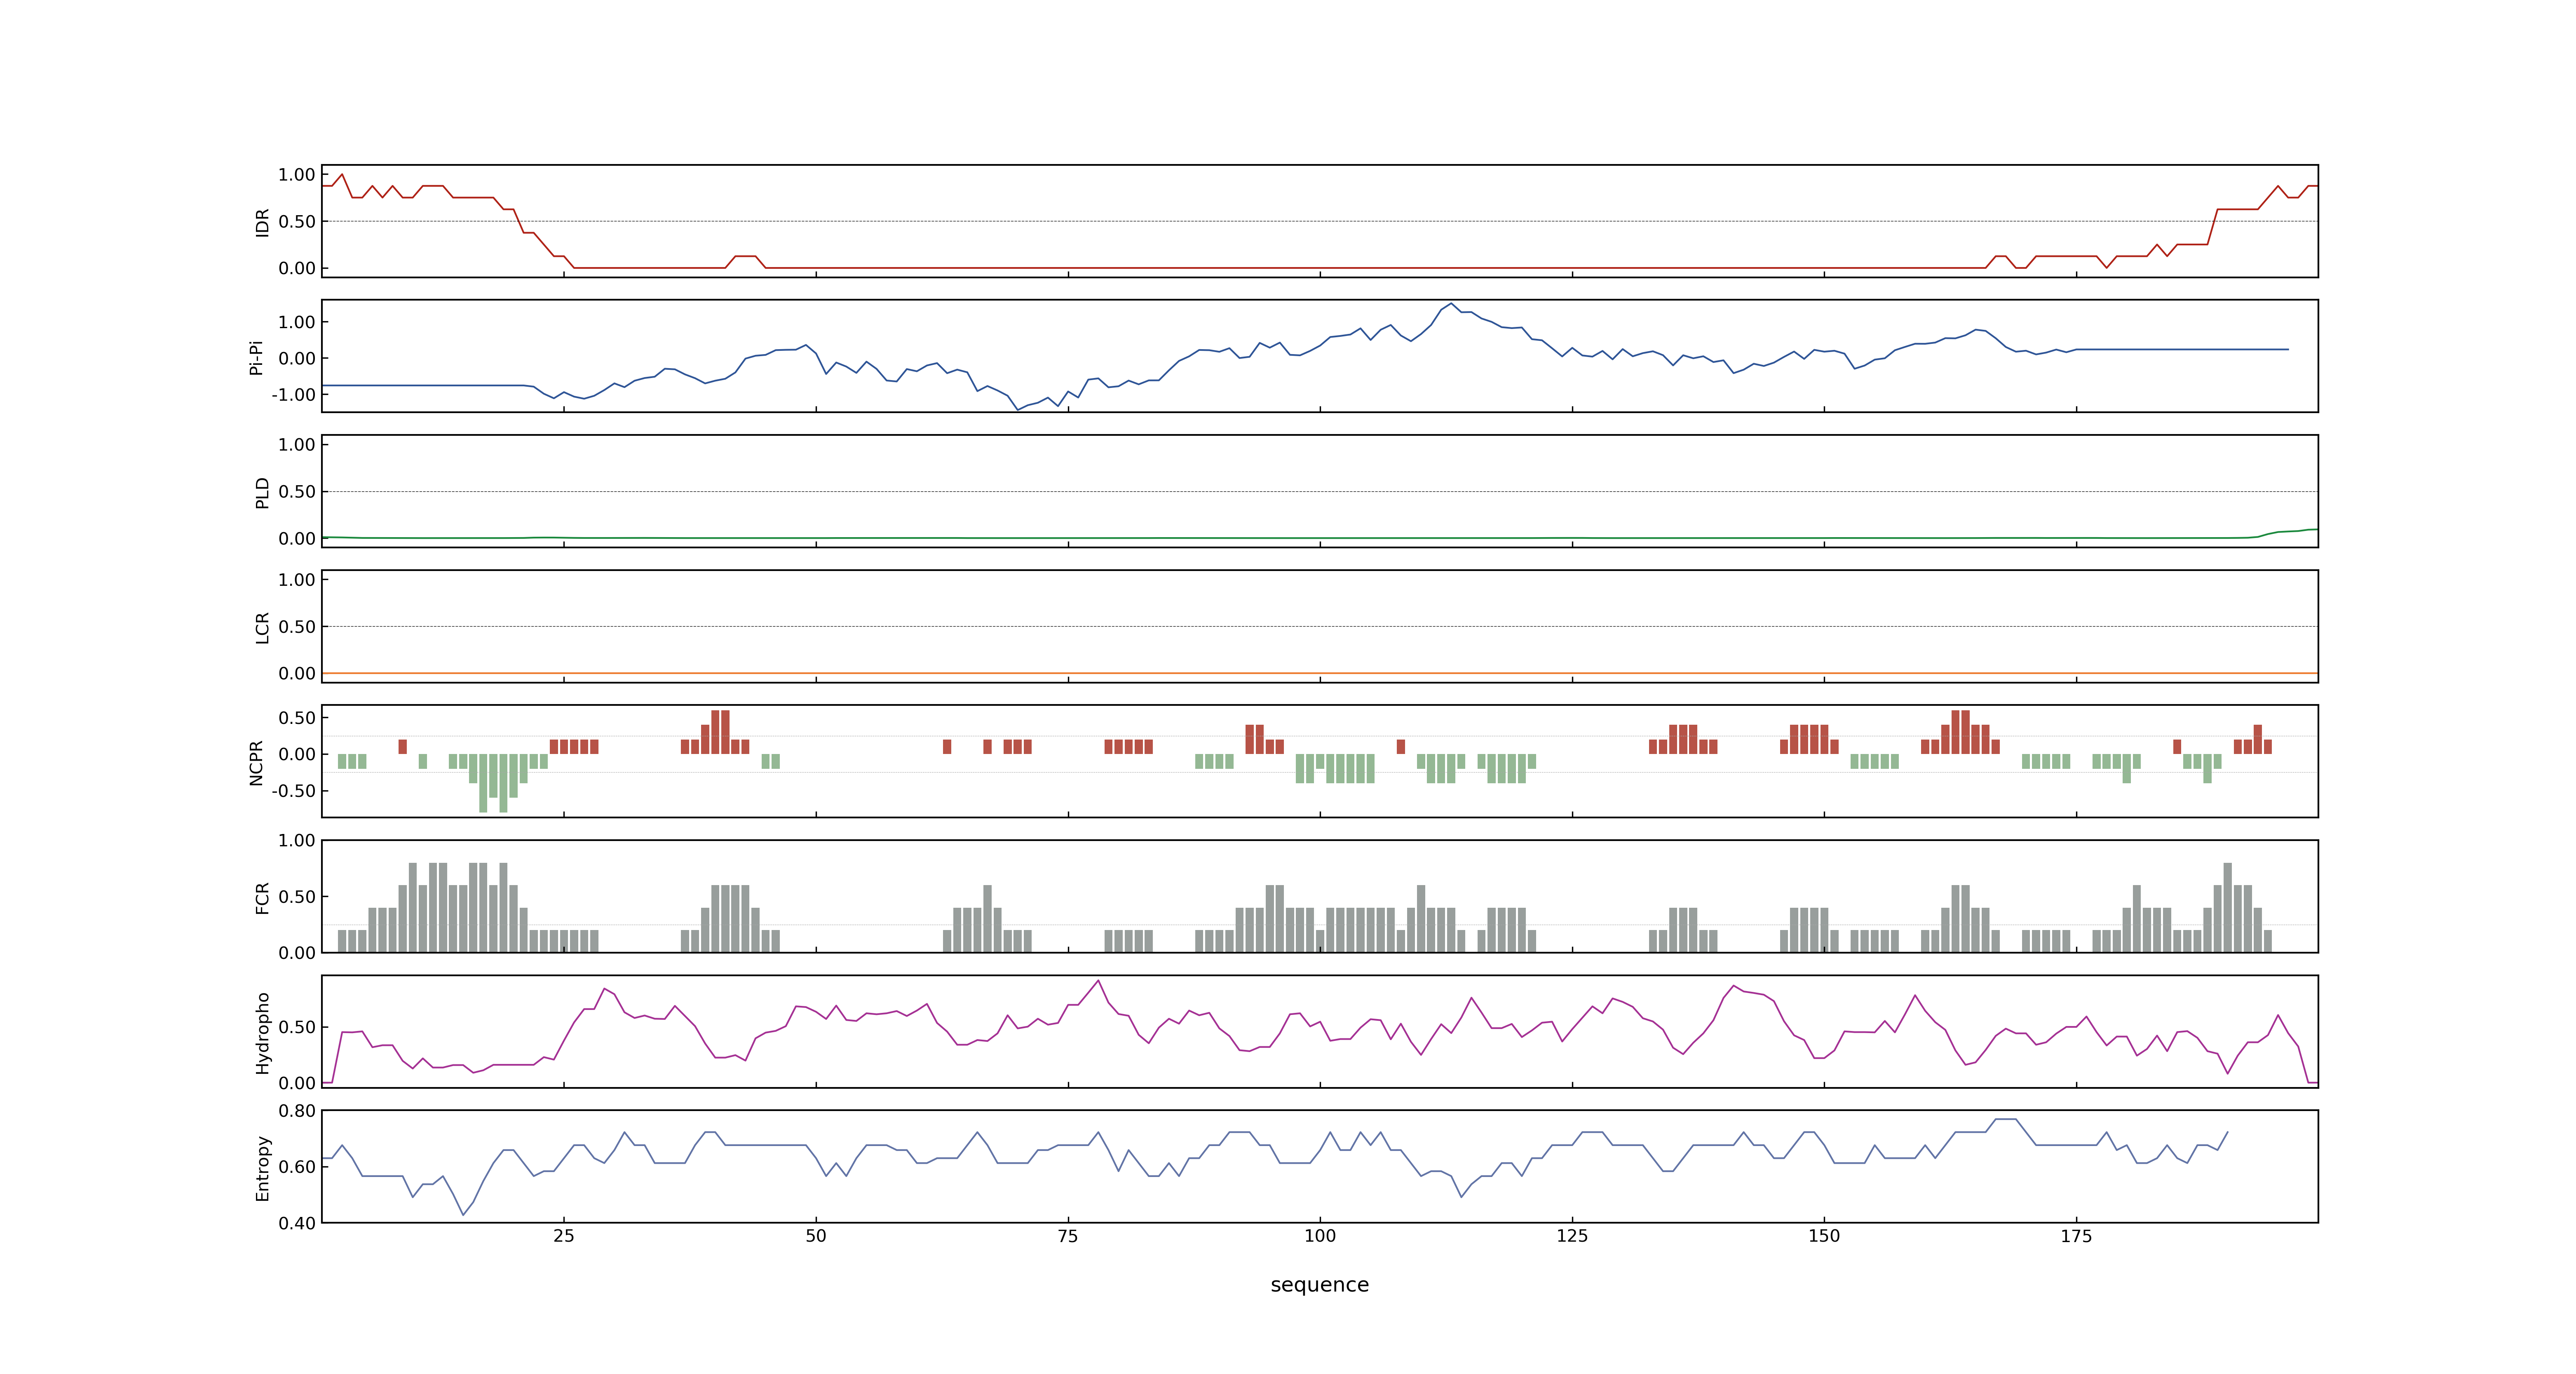
Task: Select the "1.00" tick of the Pi-Pi panel
Action: [297, 322]
